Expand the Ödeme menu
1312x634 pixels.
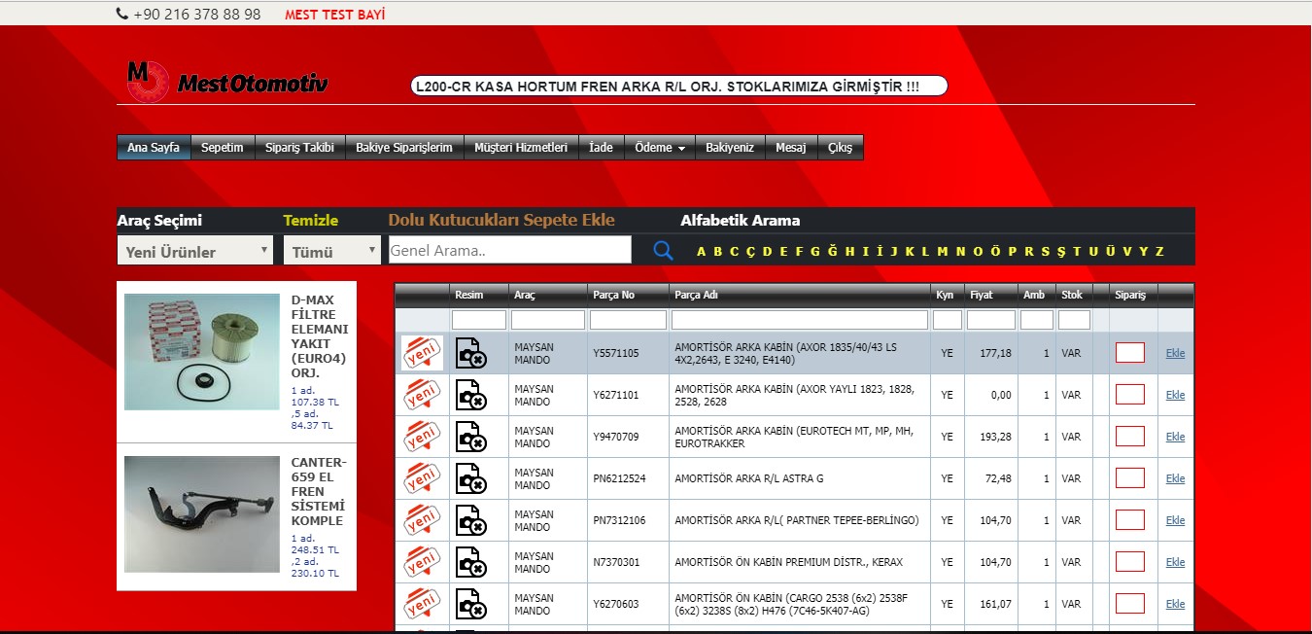pyautogui.click(x=659, y=148)
